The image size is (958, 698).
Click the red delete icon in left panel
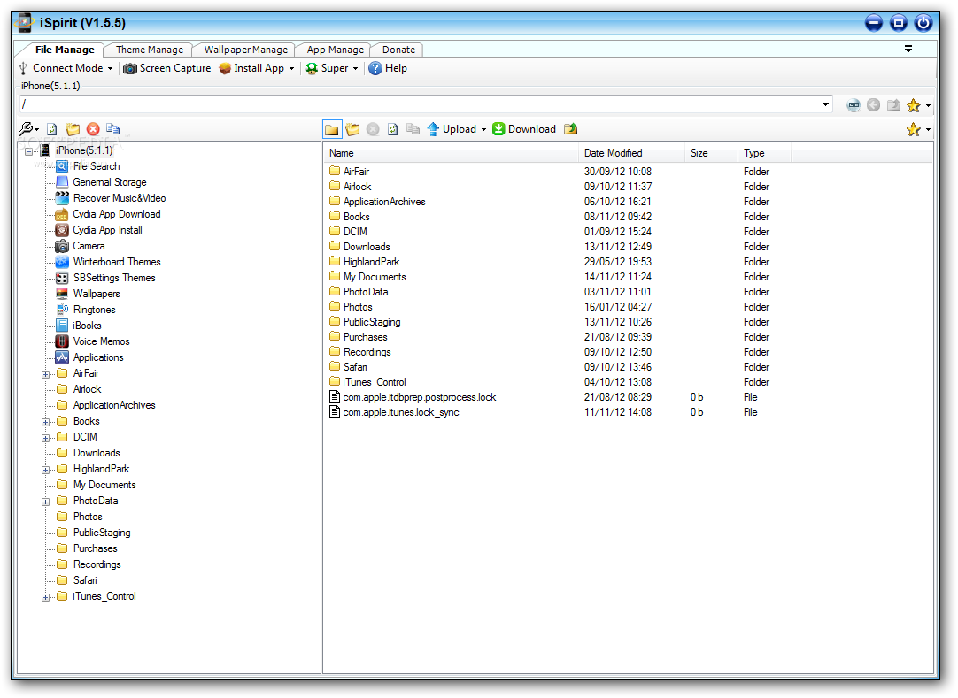click(93, 129)
